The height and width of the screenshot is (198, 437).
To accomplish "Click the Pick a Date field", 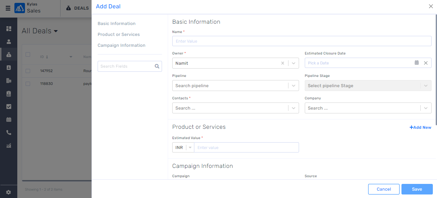I will pos(368,63).
